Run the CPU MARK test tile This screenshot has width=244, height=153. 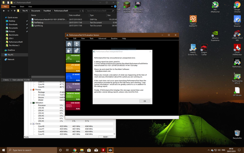(x=73, y=68)
